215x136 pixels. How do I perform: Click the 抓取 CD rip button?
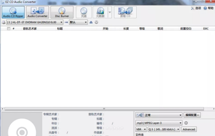coord(125,12)
